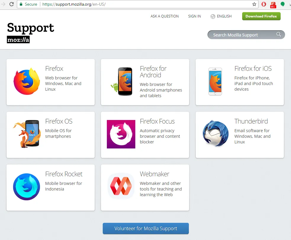Viewport: 291px width, 240px height.
Task: Open the Firefox Focus heading link
Action: click(x=157, y=121)
